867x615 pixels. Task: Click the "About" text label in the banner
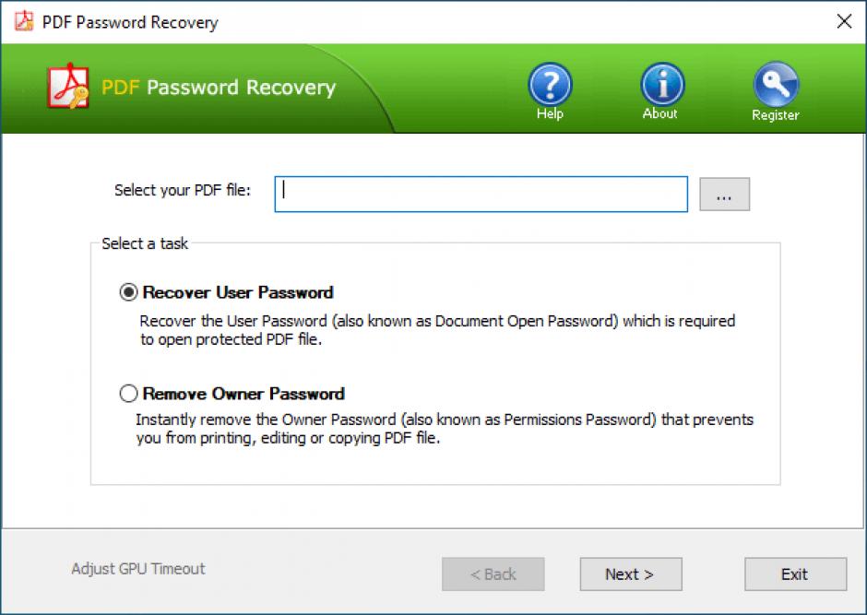[x=660, y=114]
